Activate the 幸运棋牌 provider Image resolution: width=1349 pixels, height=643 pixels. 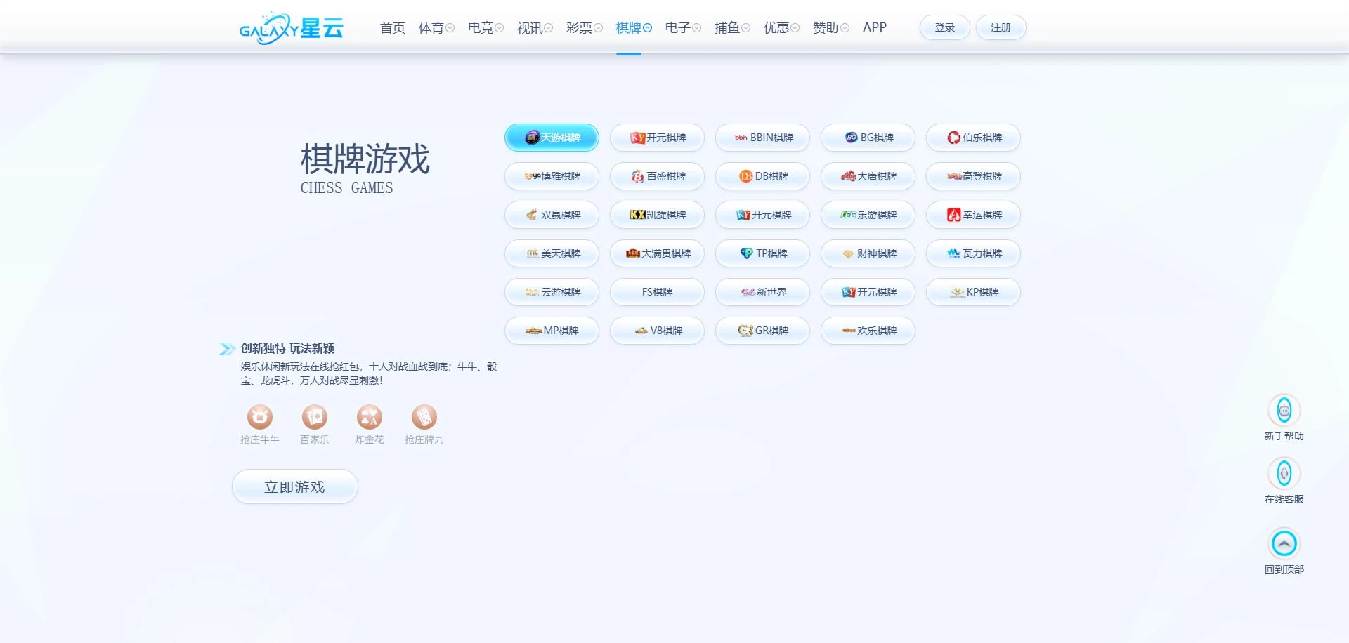click(973, 215)
